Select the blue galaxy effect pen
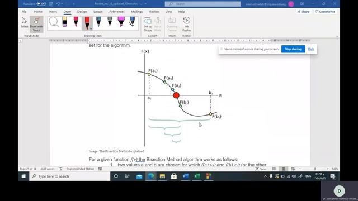Screen dimensions: 358x201 point(132,22)
